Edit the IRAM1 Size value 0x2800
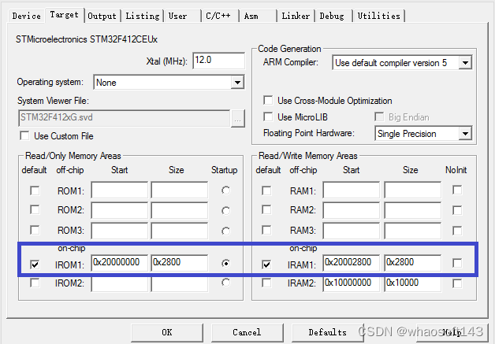Screen dimensions: 495x344 point(412,263)
